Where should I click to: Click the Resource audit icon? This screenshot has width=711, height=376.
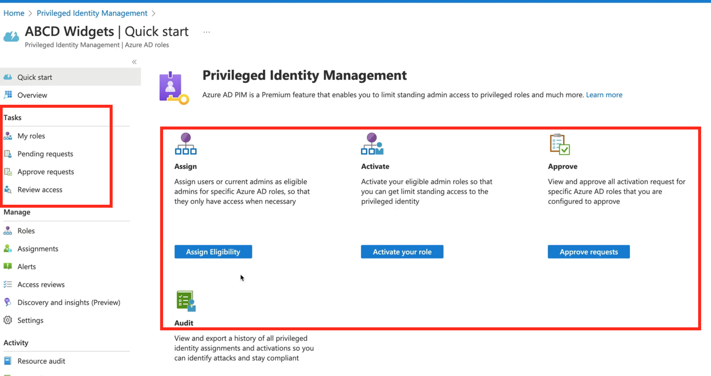pyautogui.click(x=8, y=361)
